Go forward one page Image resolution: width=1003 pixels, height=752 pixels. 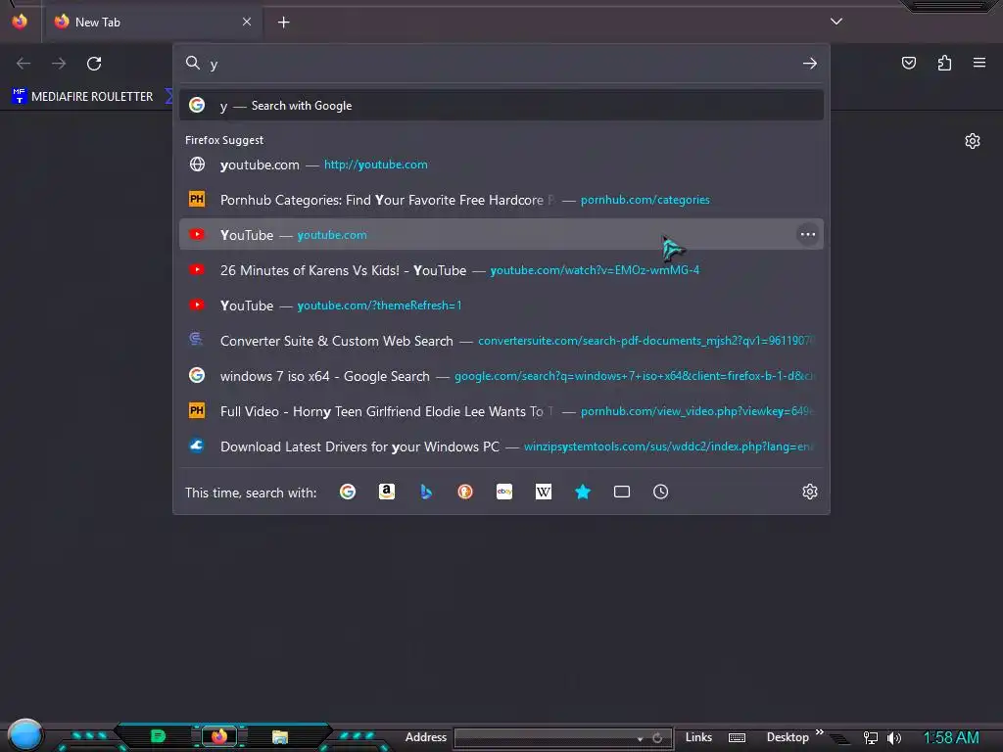pyautogui.click(x=59, y=64)
